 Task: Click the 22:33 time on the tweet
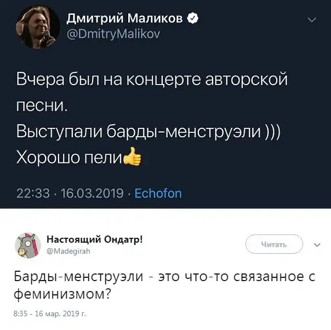32,193
